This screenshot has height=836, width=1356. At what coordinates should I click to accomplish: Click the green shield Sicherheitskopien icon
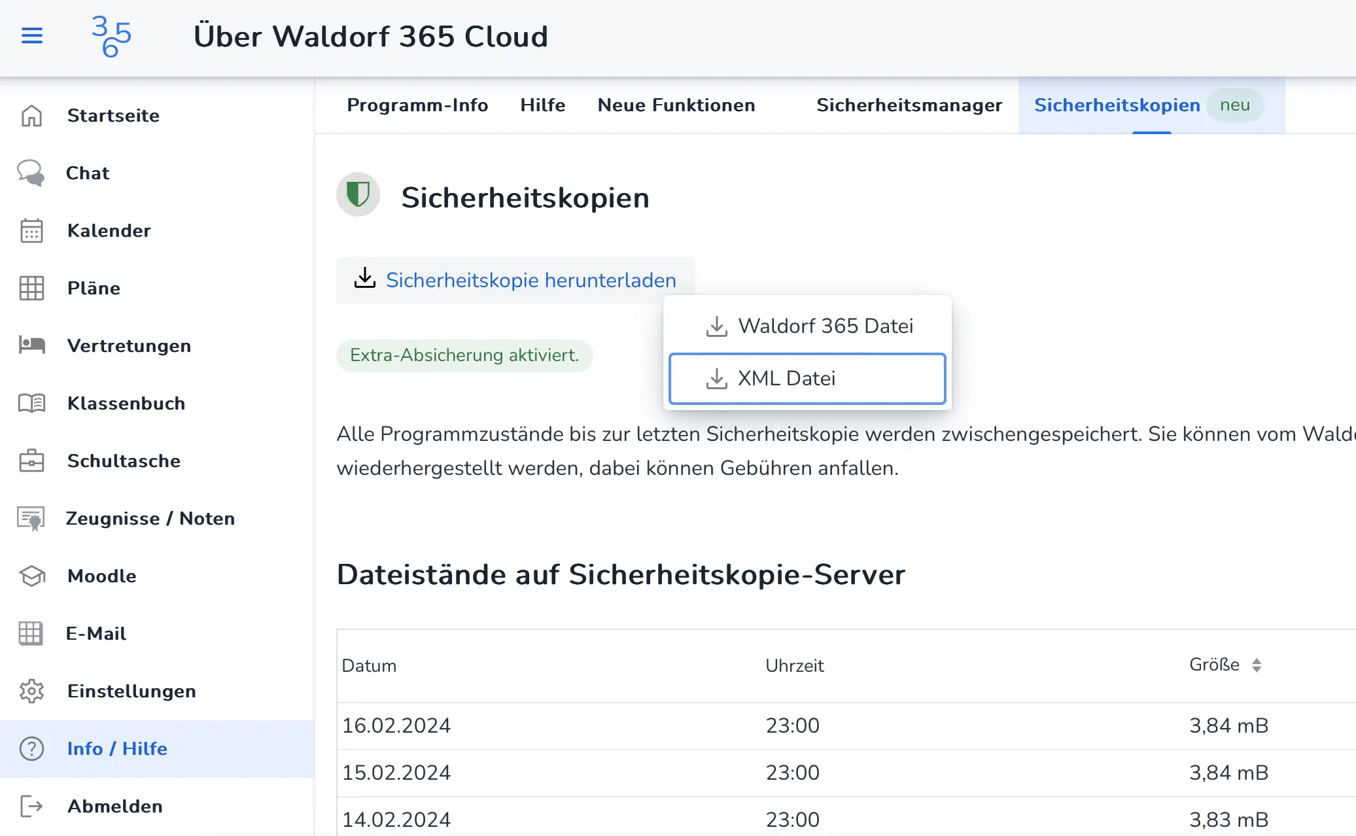(358, 194)
